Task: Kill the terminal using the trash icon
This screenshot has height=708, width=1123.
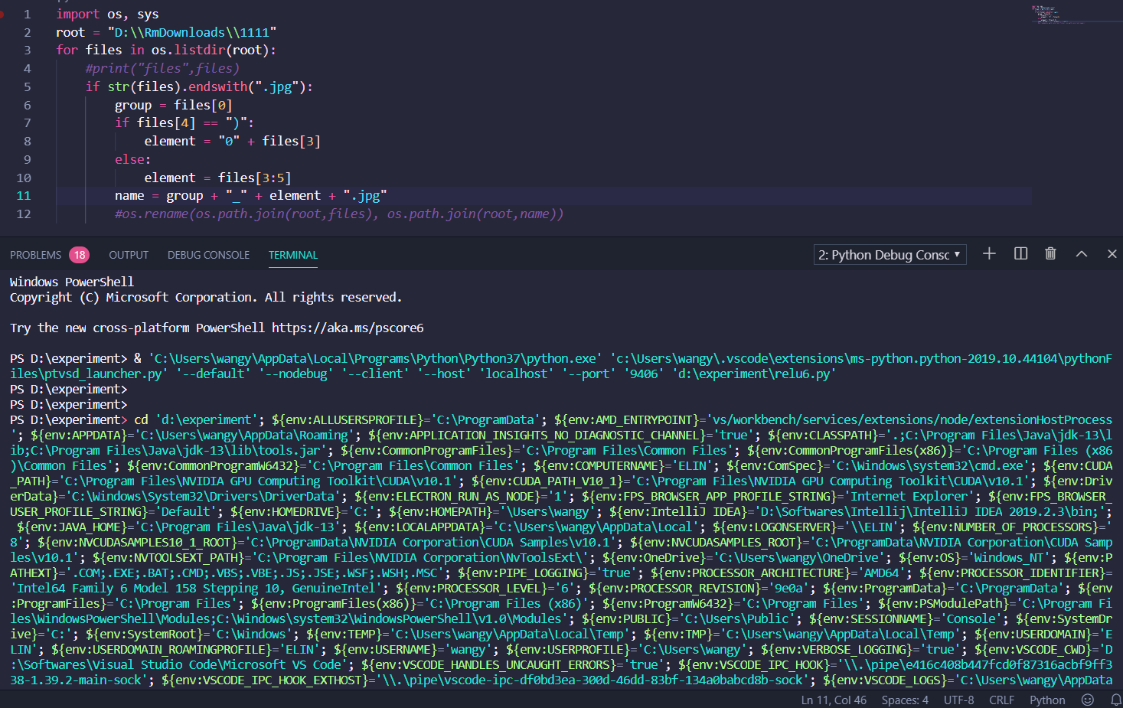Action: tap(1050, 253)
